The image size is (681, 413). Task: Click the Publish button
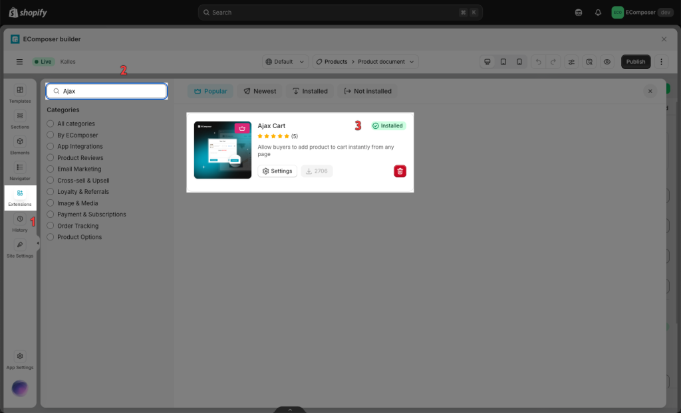click(x=635, y=62)
